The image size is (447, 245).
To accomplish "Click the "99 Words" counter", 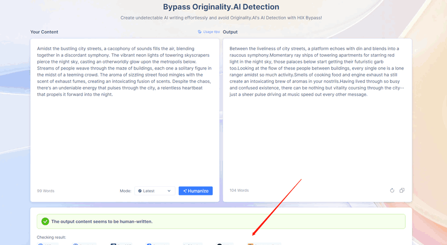I will pos(46,191).
